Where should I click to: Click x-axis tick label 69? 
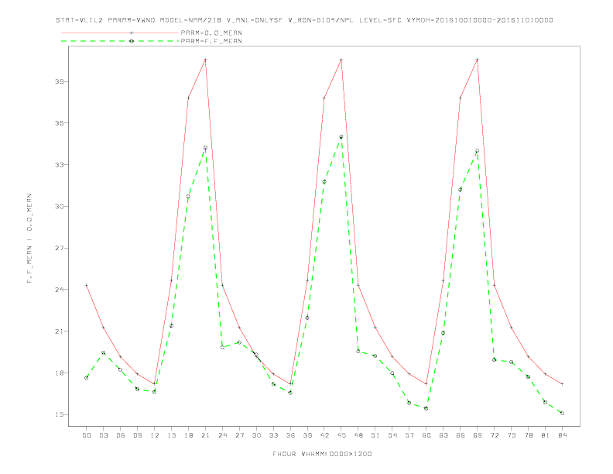[478, 435]
